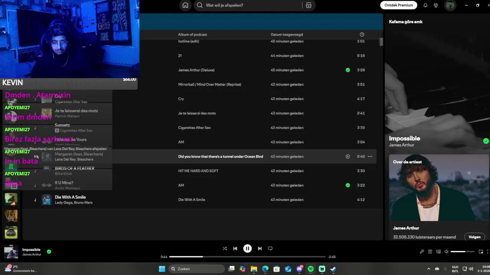Open the Windows Start menu
This screenshot has height=275, width=490.
(x=162, y=269)
